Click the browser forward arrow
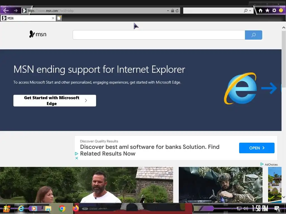This screenshot has width=286, height=214. 16,11
